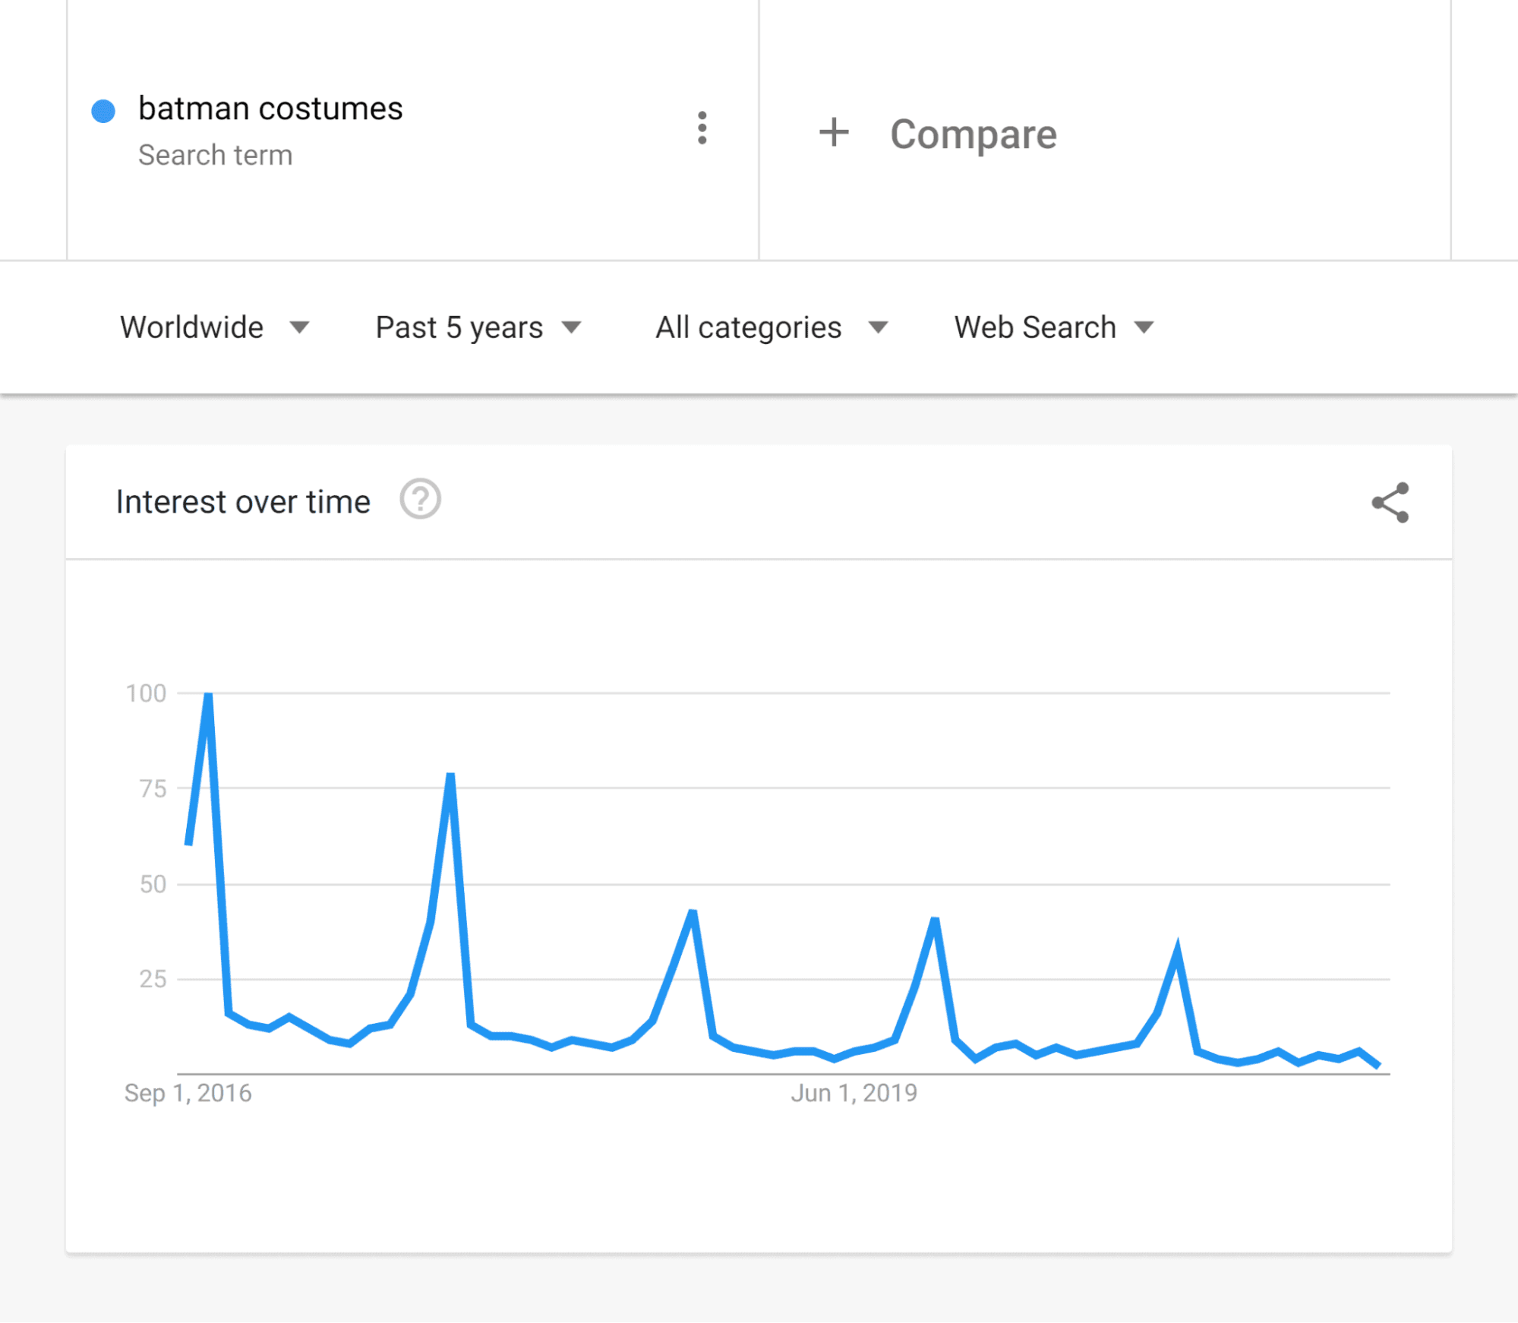Click the Search term subtitle label

click(x=215, y=155)
